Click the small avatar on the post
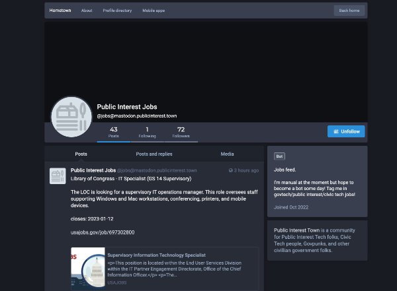Image resolution: width=397 pixels, height=291 pixels. [x=58, y=176]
